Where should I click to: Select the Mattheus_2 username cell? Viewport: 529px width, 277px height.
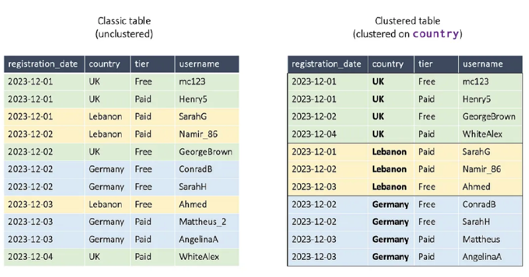click(202, 222)
